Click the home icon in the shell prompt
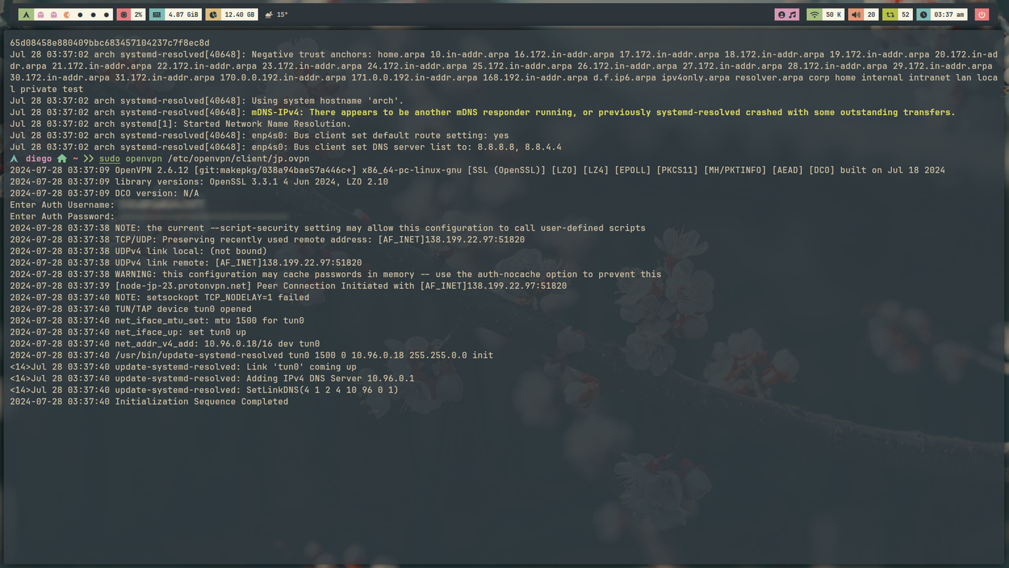Viewport: 1009px width, 568px height. click(62, 158)
